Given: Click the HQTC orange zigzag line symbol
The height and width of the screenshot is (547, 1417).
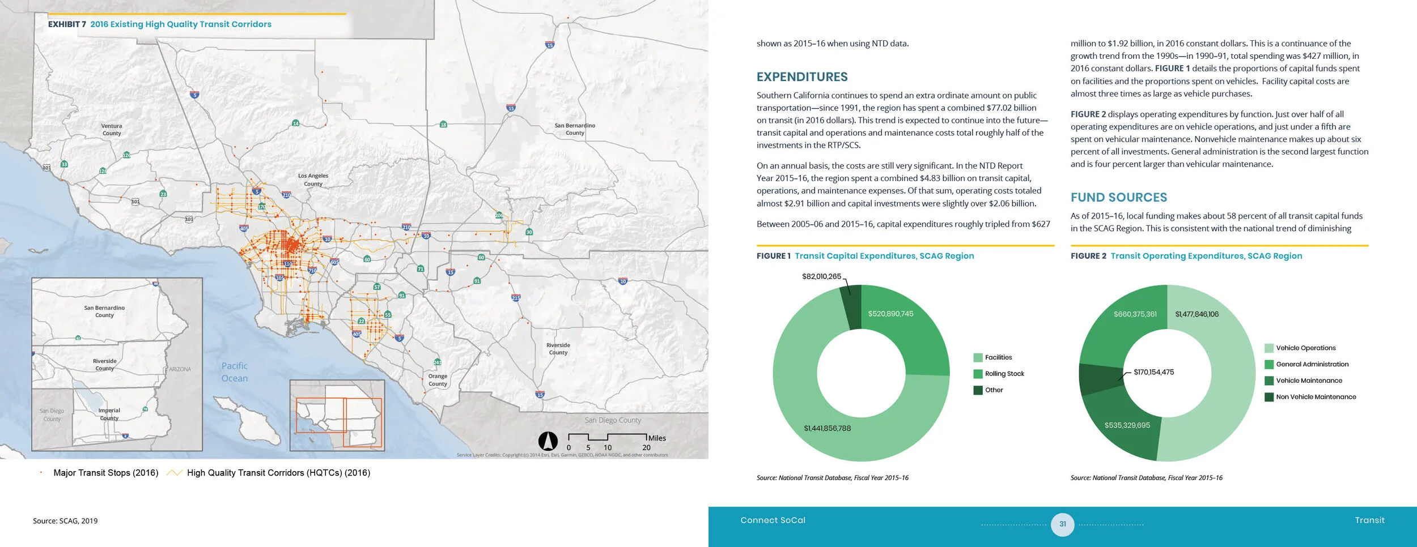Looking at the screenshot, I should pos(175,473).
